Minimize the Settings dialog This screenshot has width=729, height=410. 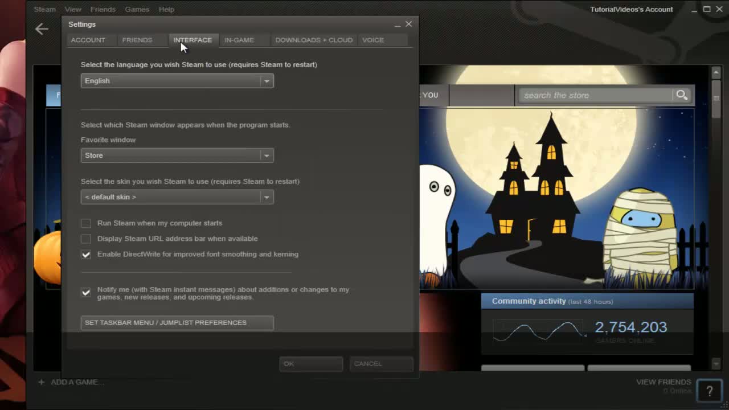(397, 24)
